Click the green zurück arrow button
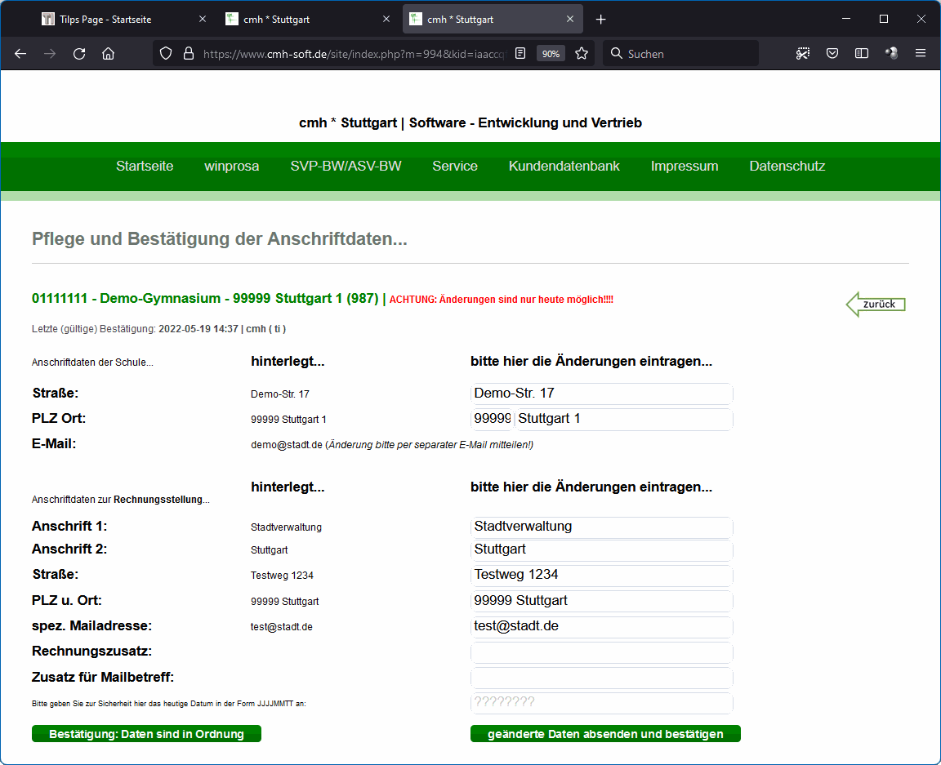 pyautogui.click(x=876, y=305)
